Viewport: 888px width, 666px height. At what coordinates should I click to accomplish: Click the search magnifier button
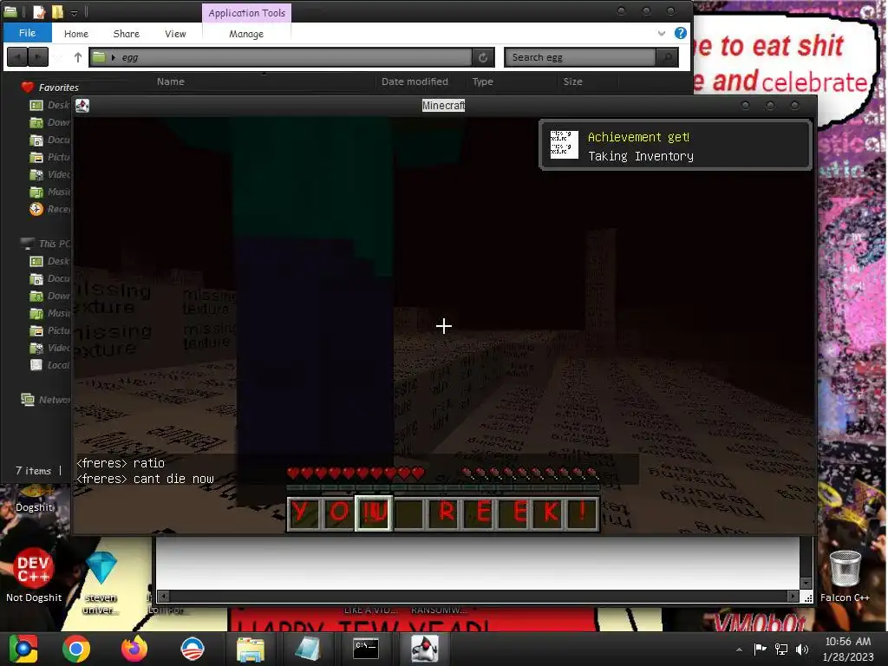667,57
